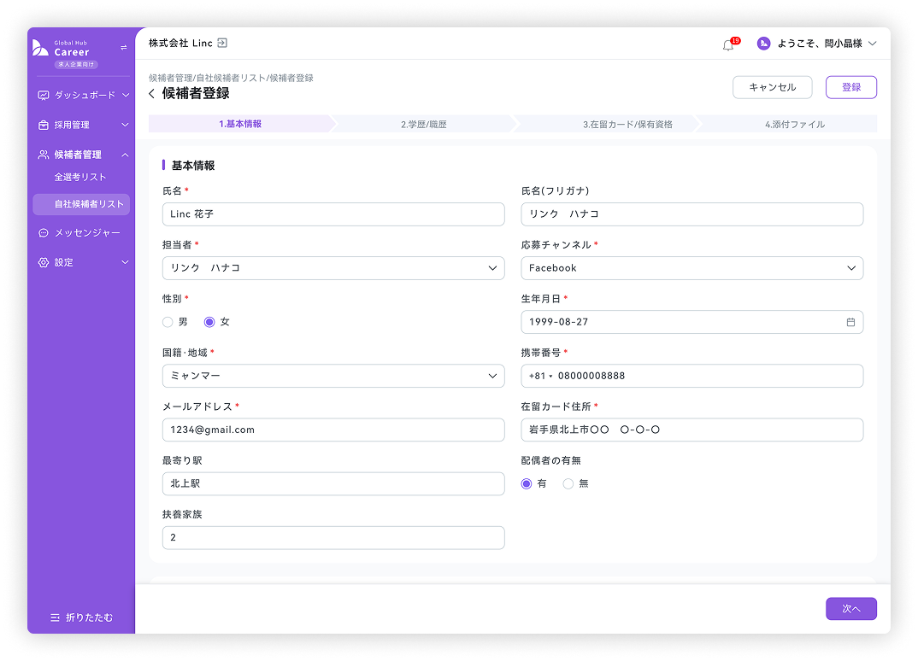Expand the ダッシュボード menu chevron

pos(126,95)
